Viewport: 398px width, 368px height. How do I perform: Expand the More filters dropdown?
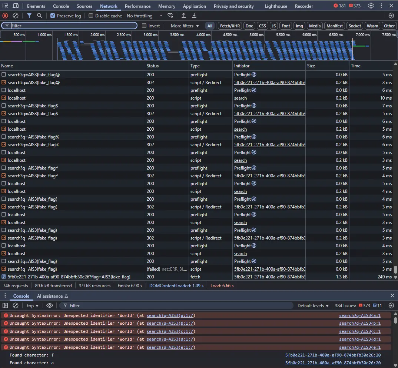pyautogui.click(x=185, y=26)
